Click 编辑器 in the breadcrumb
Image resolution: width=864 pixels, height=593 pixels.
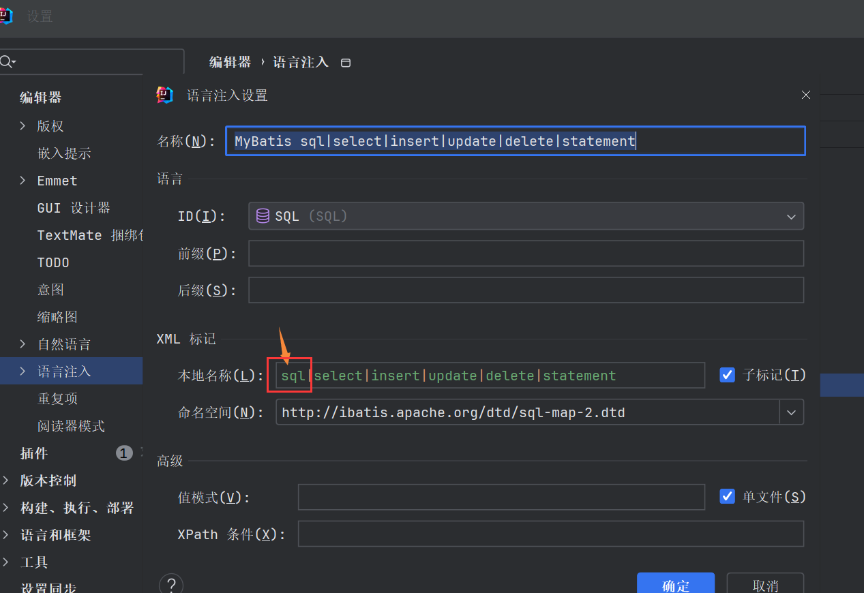pos(230,62)
